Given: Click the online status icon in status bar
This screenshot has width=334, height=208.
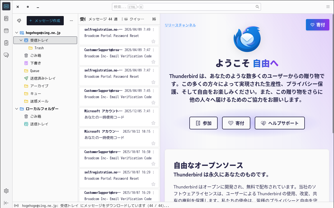Looking at the screenshot, I should click(16, 206).
